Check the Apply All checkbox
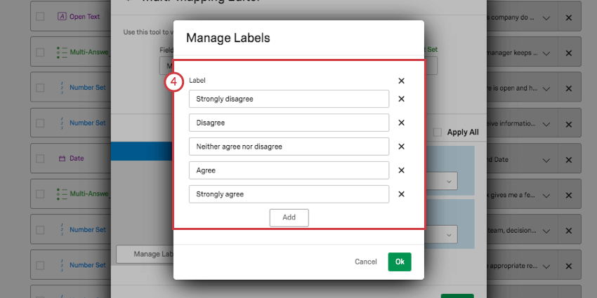This screenshot has width=597, height=298. 438,133
